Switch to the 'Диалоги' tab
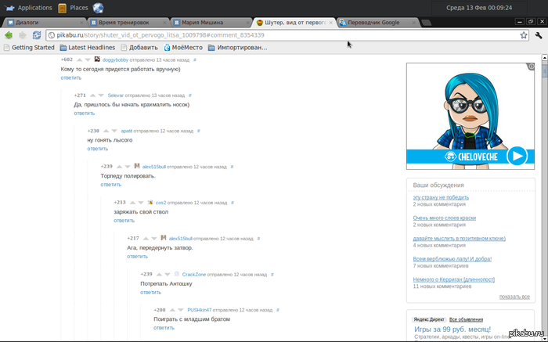This screenshot has height=342, width=548. coord(44,23)
